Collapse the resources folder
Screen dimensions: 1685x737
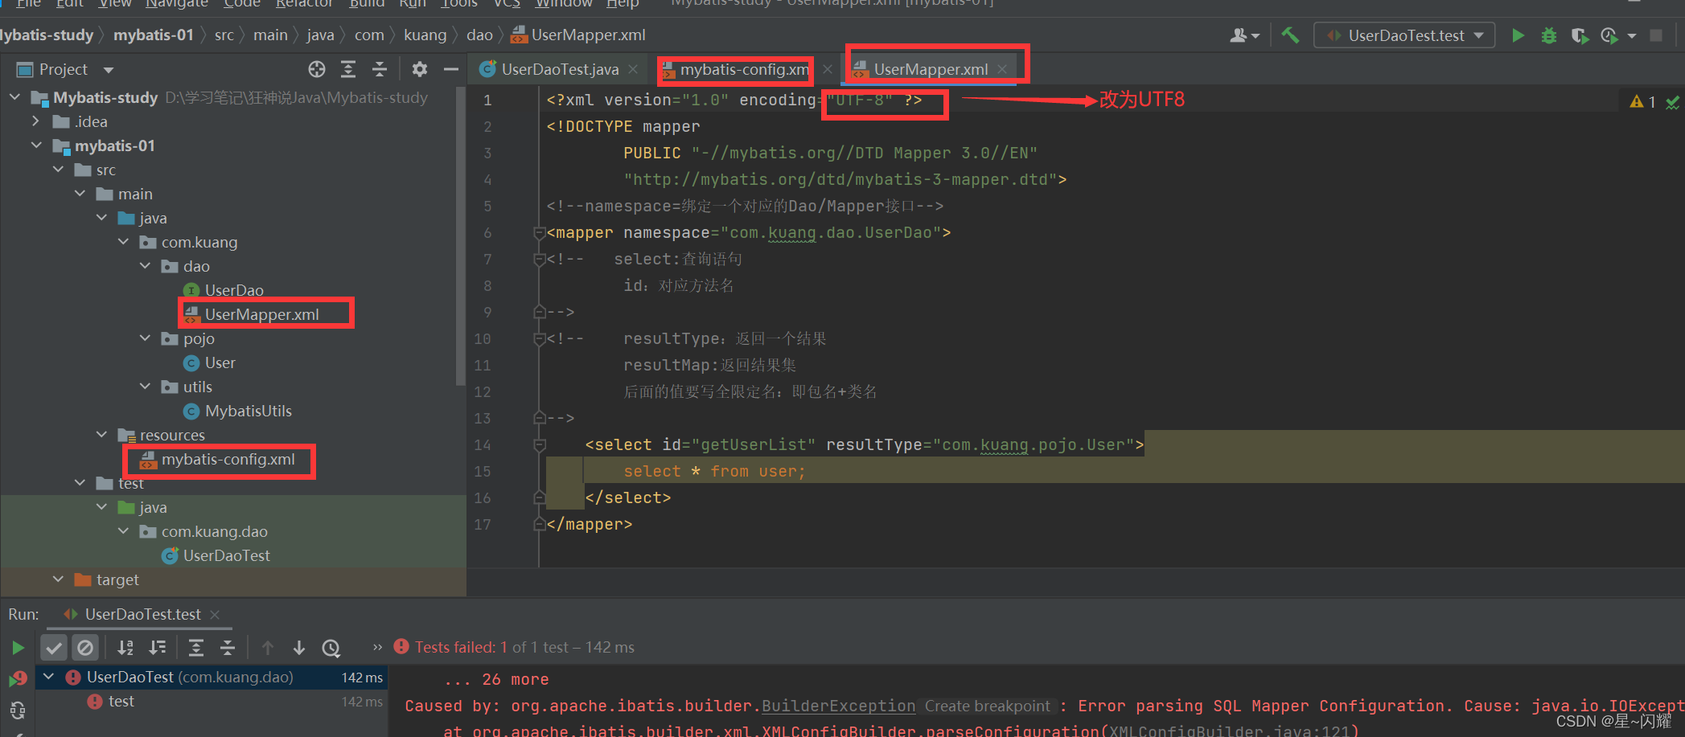click(101, 435)
